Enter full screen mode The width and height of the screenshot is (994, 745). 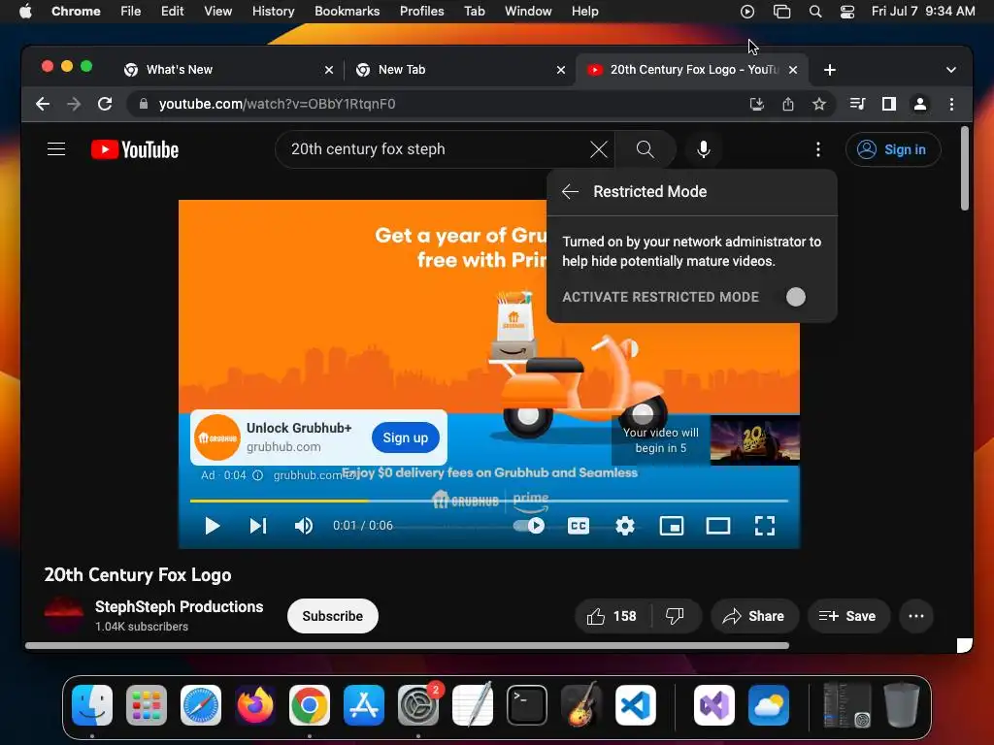(x=765, y=526)
